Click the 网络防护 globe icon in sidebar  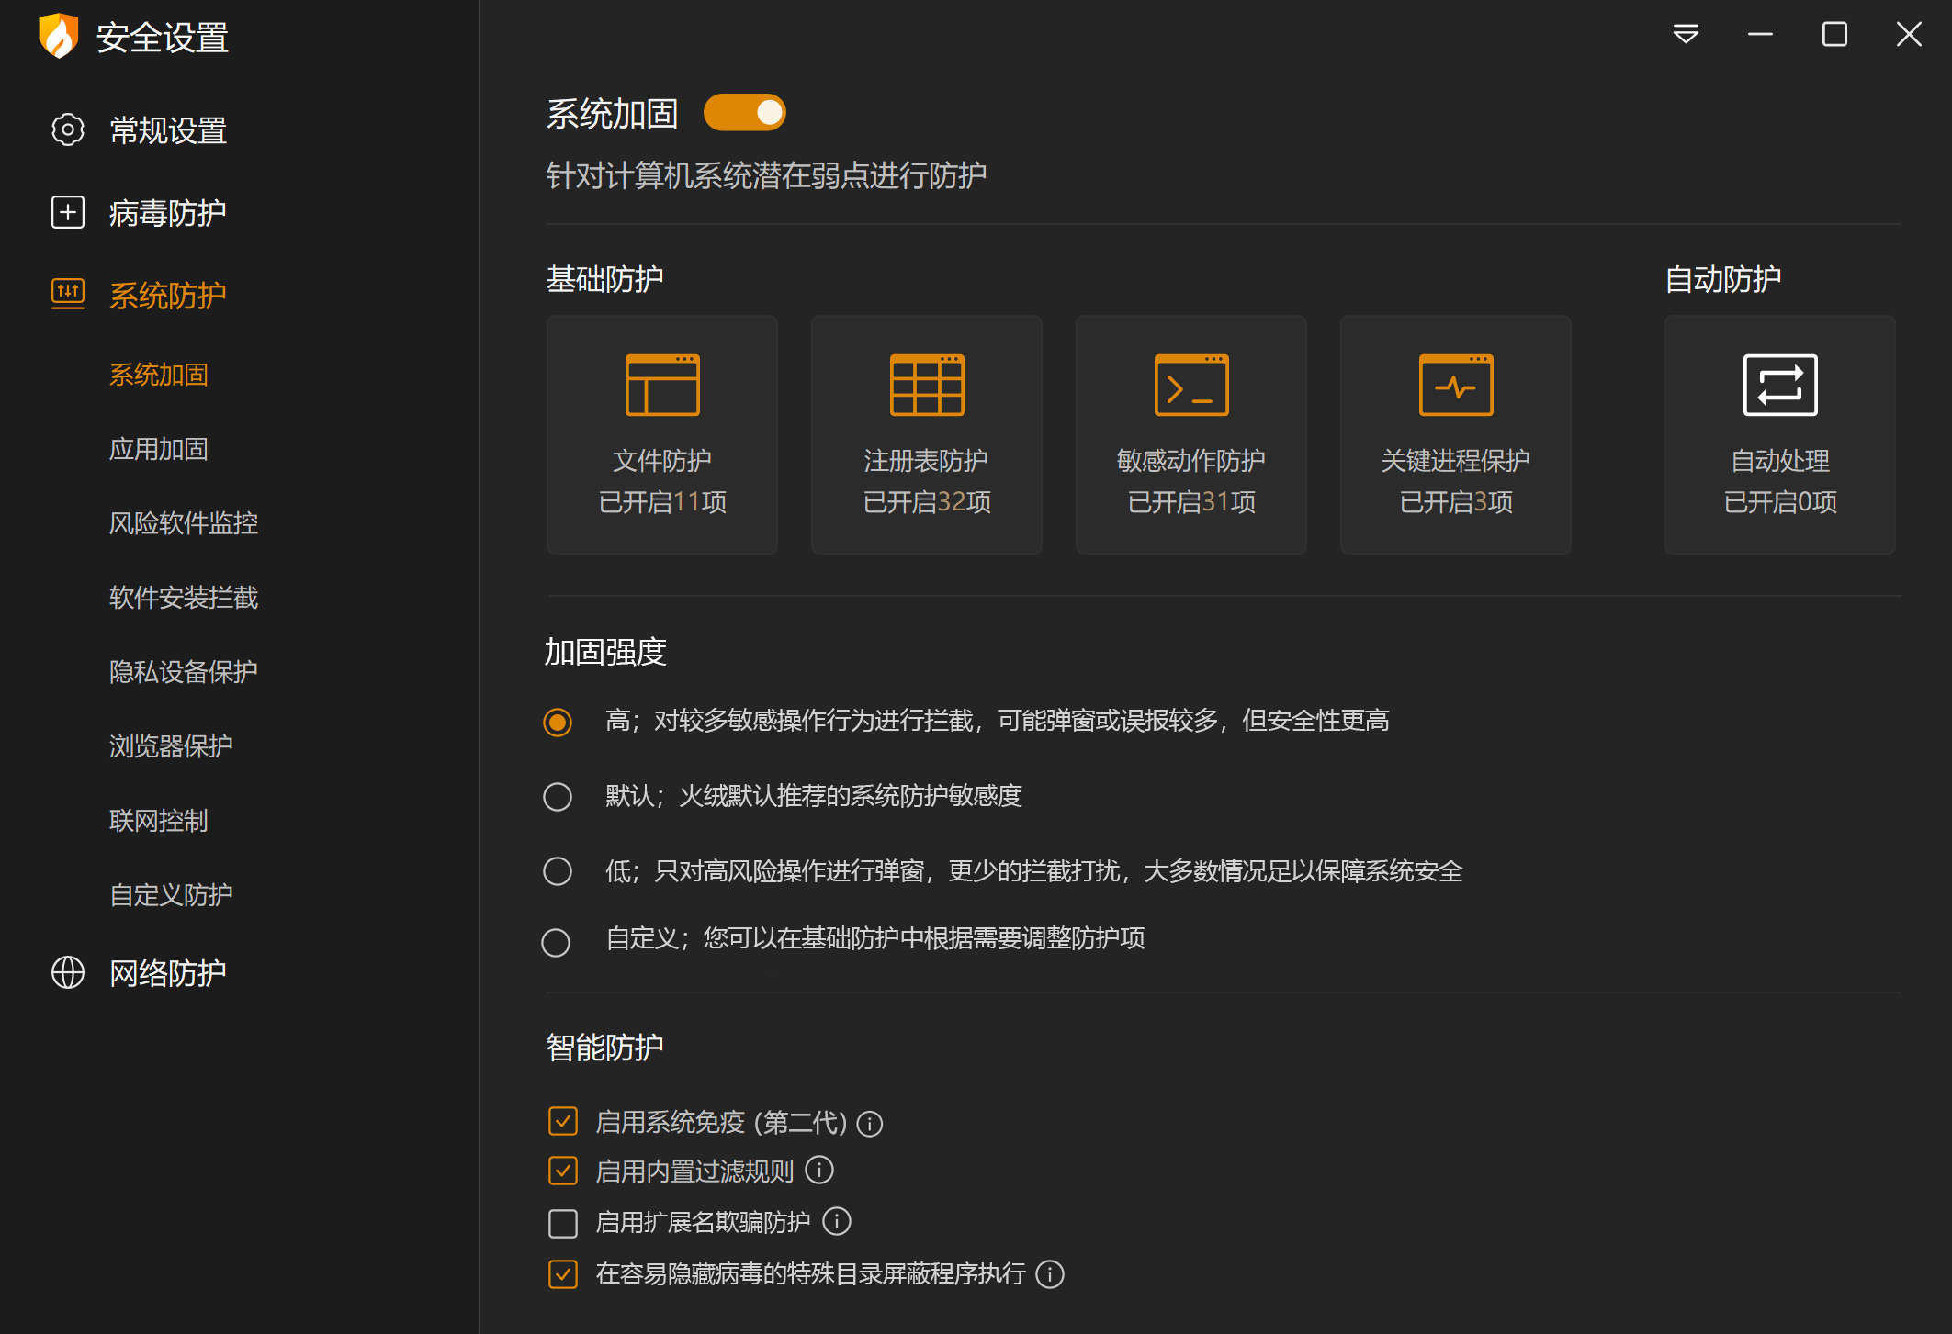(x=68, y=973)
